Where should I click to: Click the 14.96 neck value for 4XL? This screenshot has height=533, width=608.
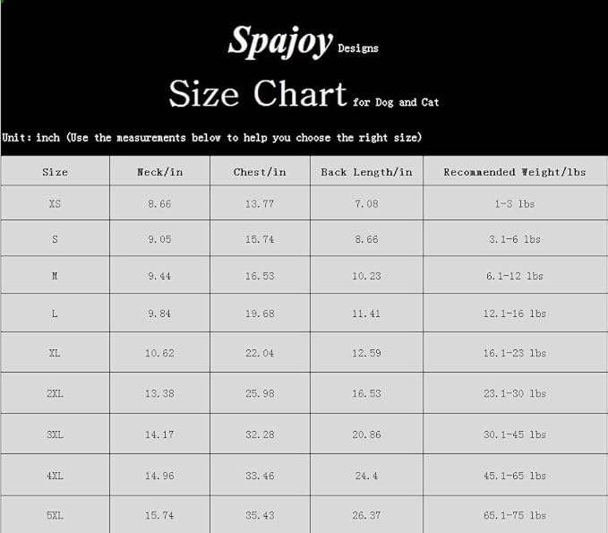[x=159, y=476]
